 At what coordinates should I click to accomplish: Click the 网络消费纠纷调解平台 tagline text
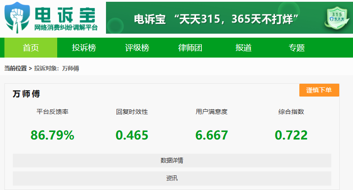pos(66,27)
